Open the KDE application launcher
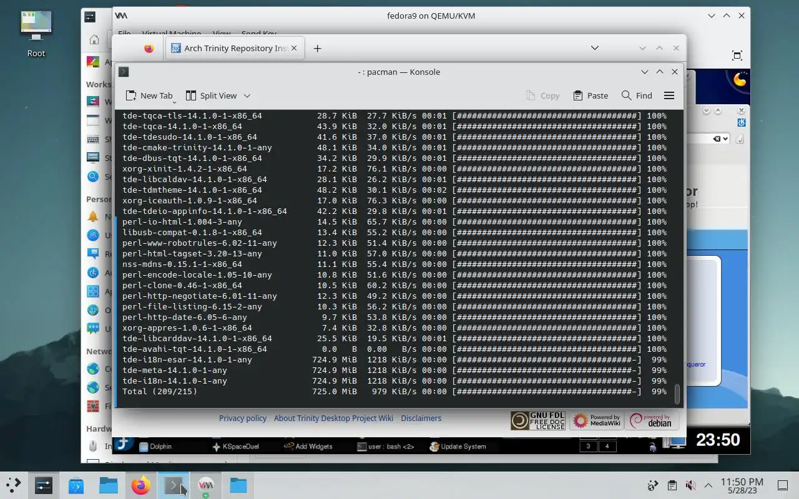Image resolution: width=799 pixels, height=499 pixels. (13, 485)
